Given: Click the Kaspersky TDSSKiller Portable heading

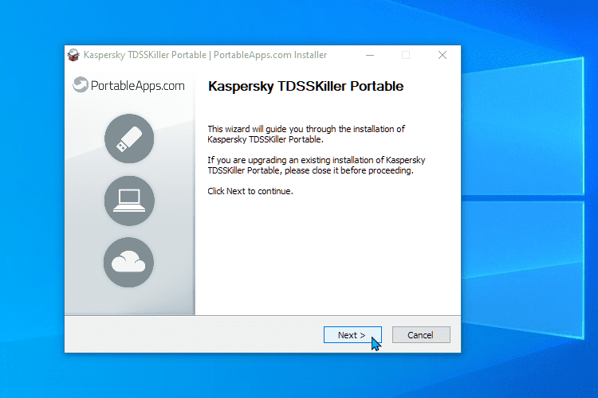Looking at the screenshot, I should (x=305, y=87).
